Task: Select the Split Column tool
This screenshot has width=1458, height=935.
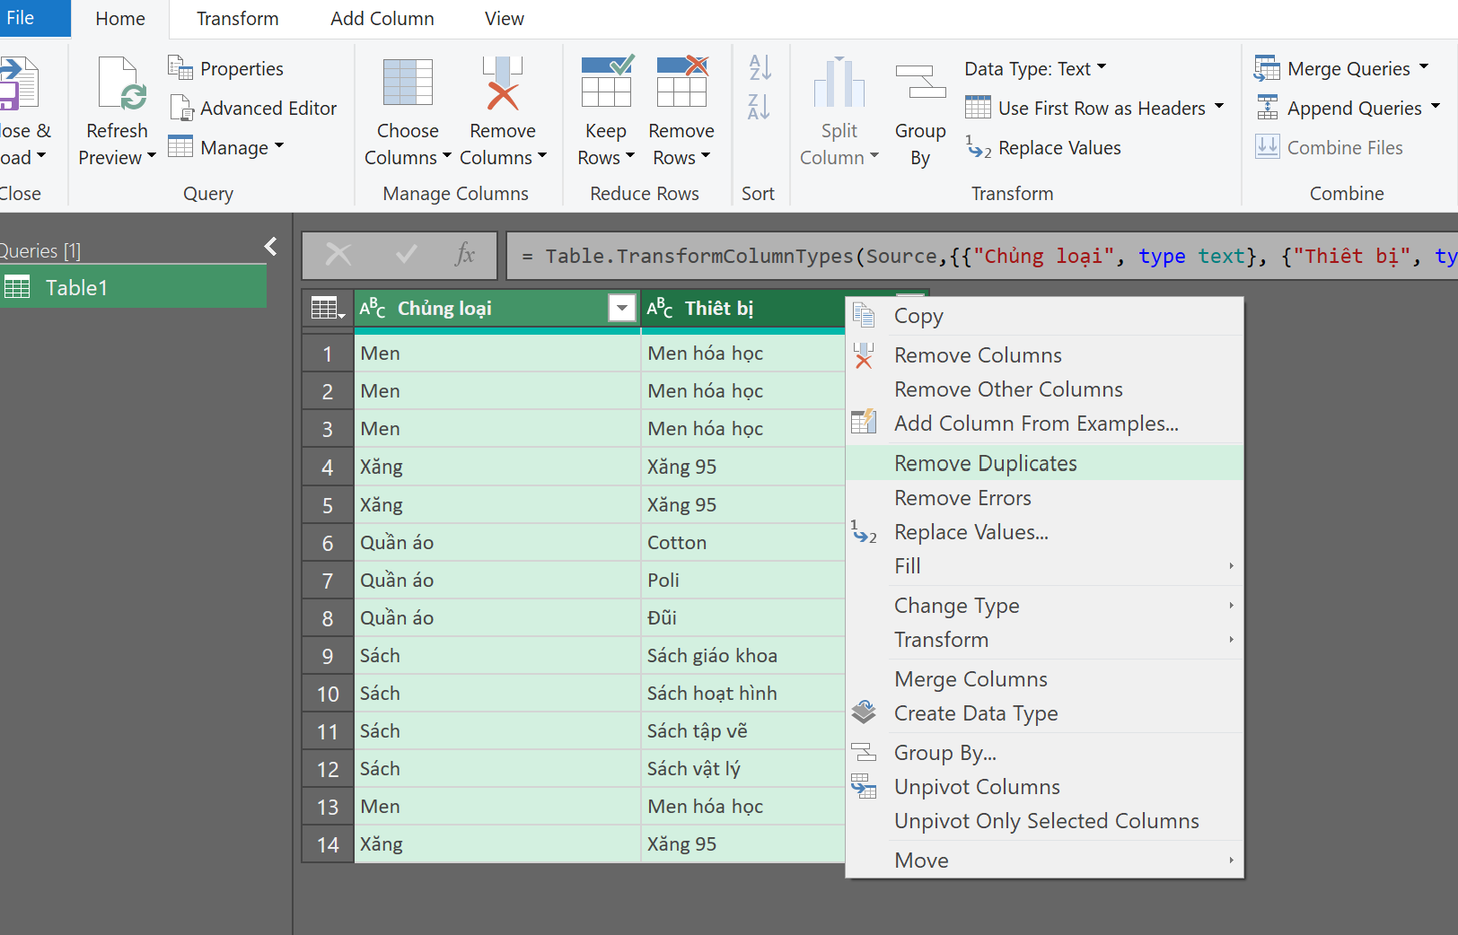Action: click(x=839, y=109)
